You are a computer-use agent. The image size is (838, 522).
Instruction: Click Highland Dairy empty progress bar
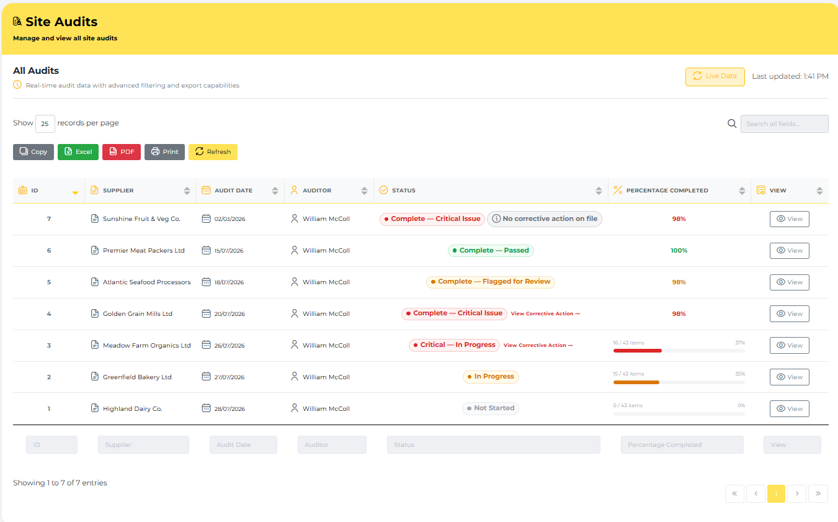(679, 414)
